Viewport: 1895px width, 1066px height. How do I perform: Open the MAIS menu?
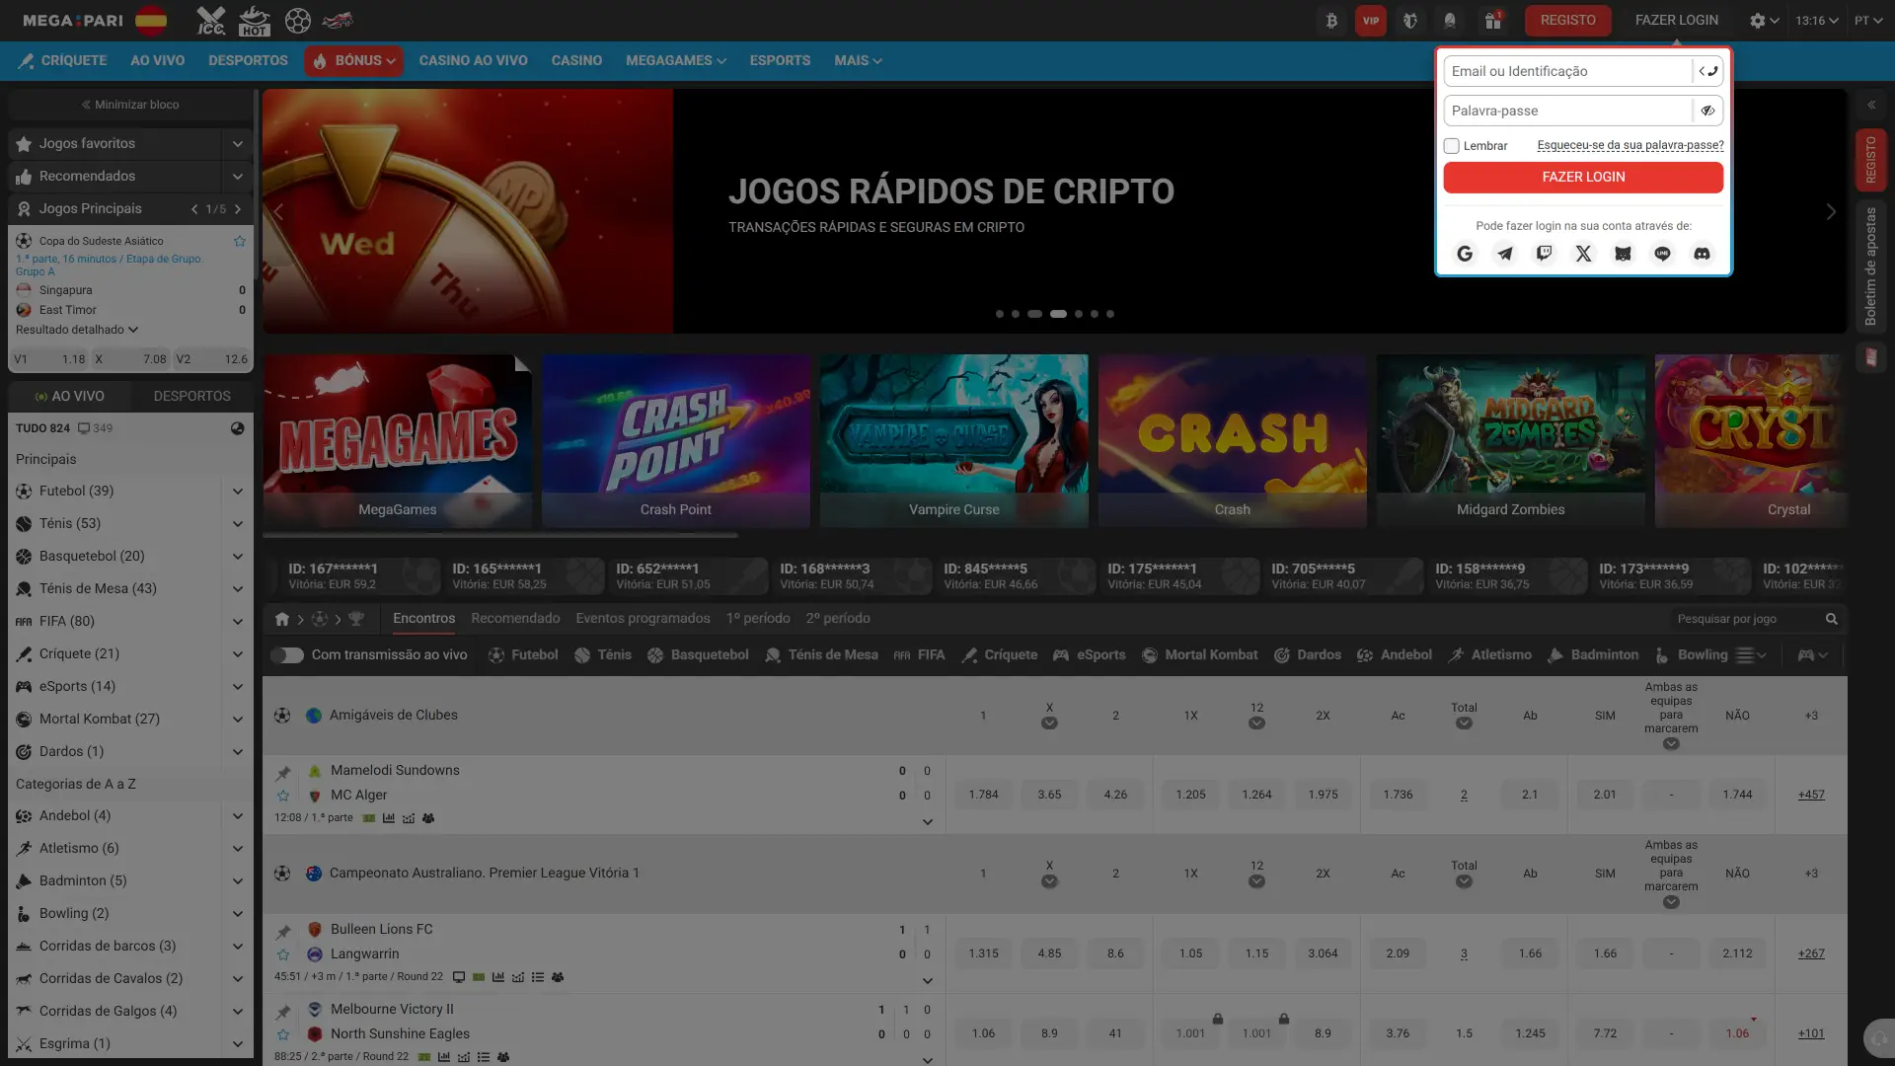[858, 60]
